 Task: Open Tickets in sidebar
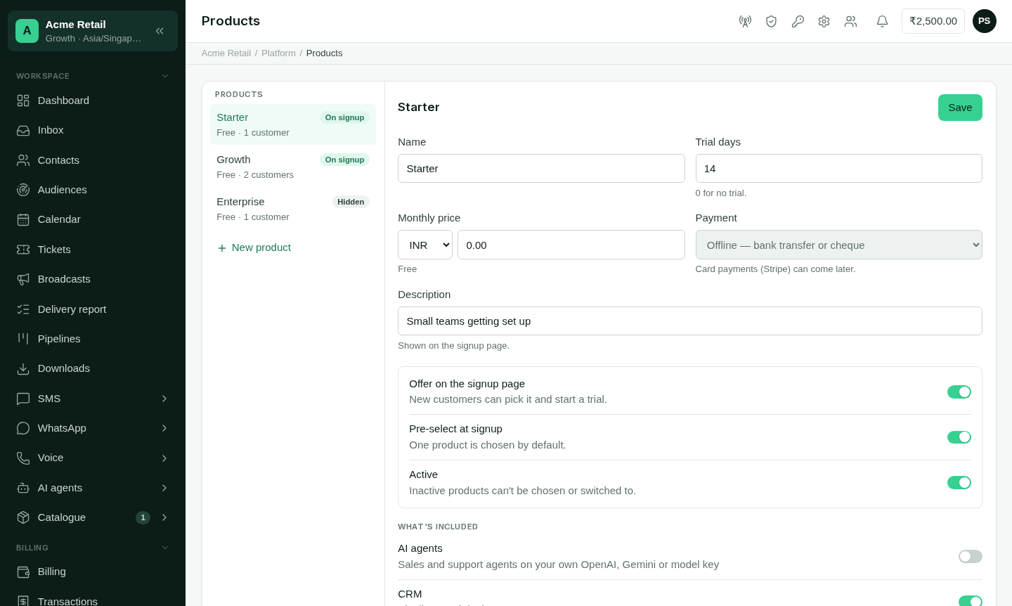93,250
